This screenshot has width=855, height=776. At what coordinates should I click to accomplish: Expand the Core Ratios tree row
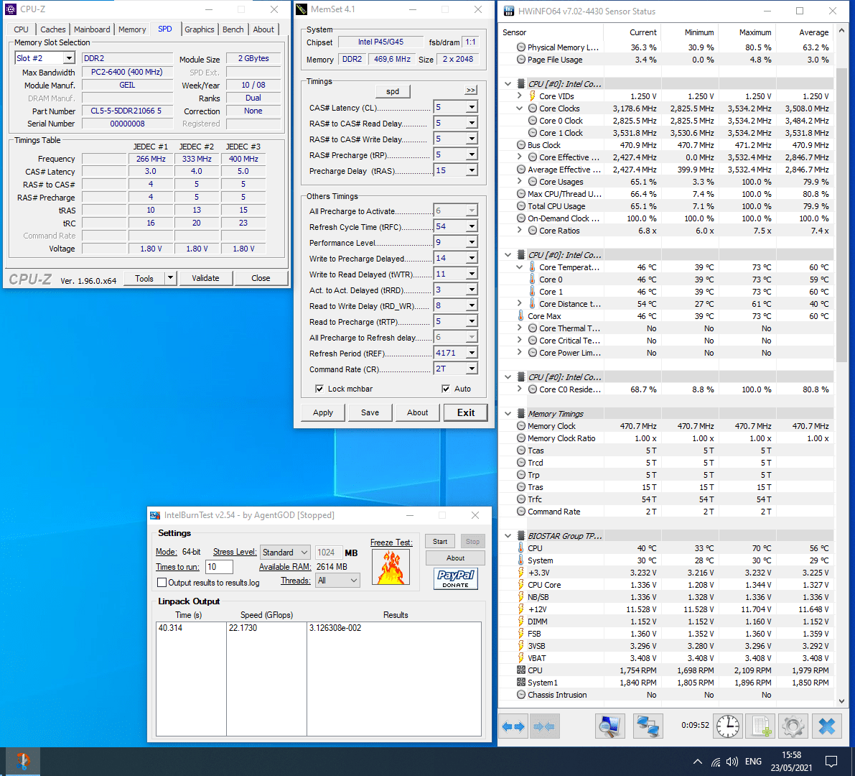click(x=519, y=231)
